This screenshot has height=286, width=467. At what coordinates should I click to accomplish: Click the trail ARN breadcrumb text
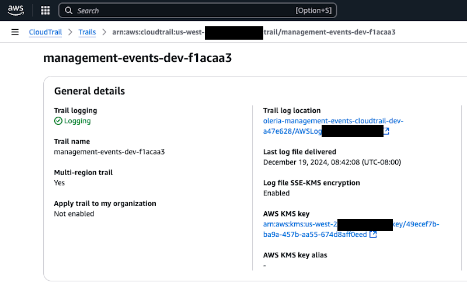[254, 32]
